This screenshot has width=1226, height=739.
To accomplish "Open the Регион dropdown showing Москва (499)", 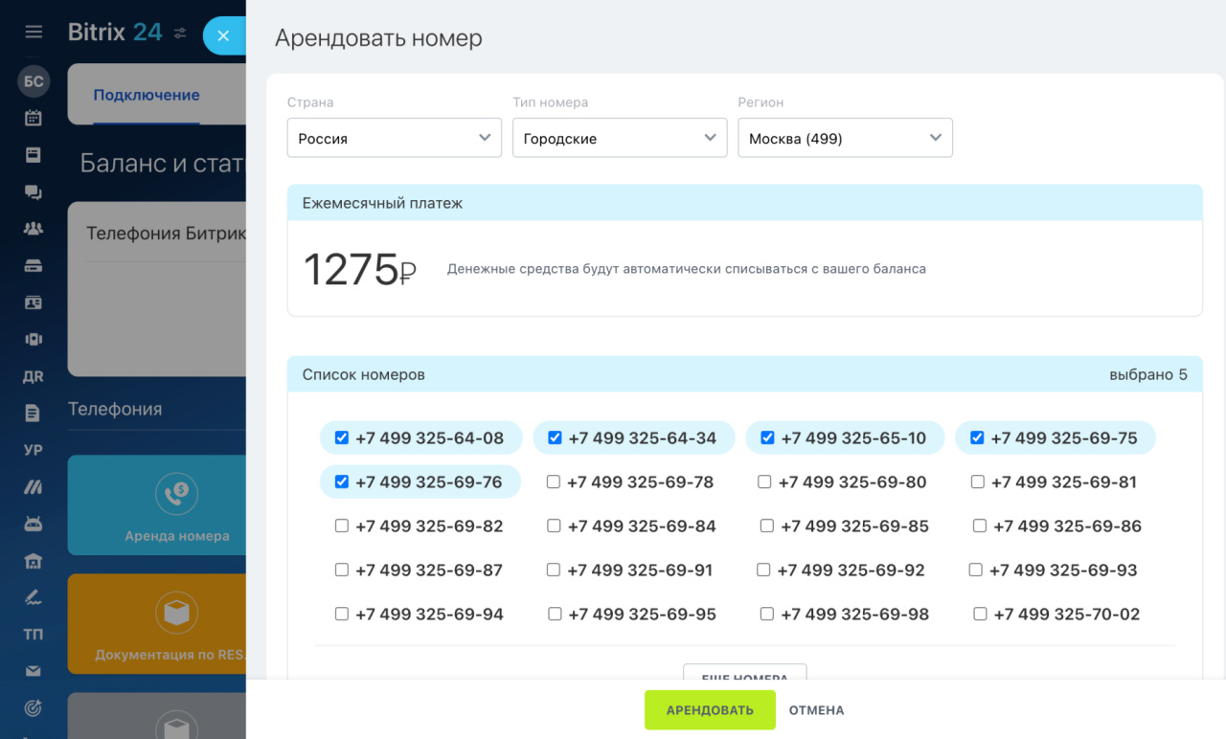I will click(x=845, y=138).
